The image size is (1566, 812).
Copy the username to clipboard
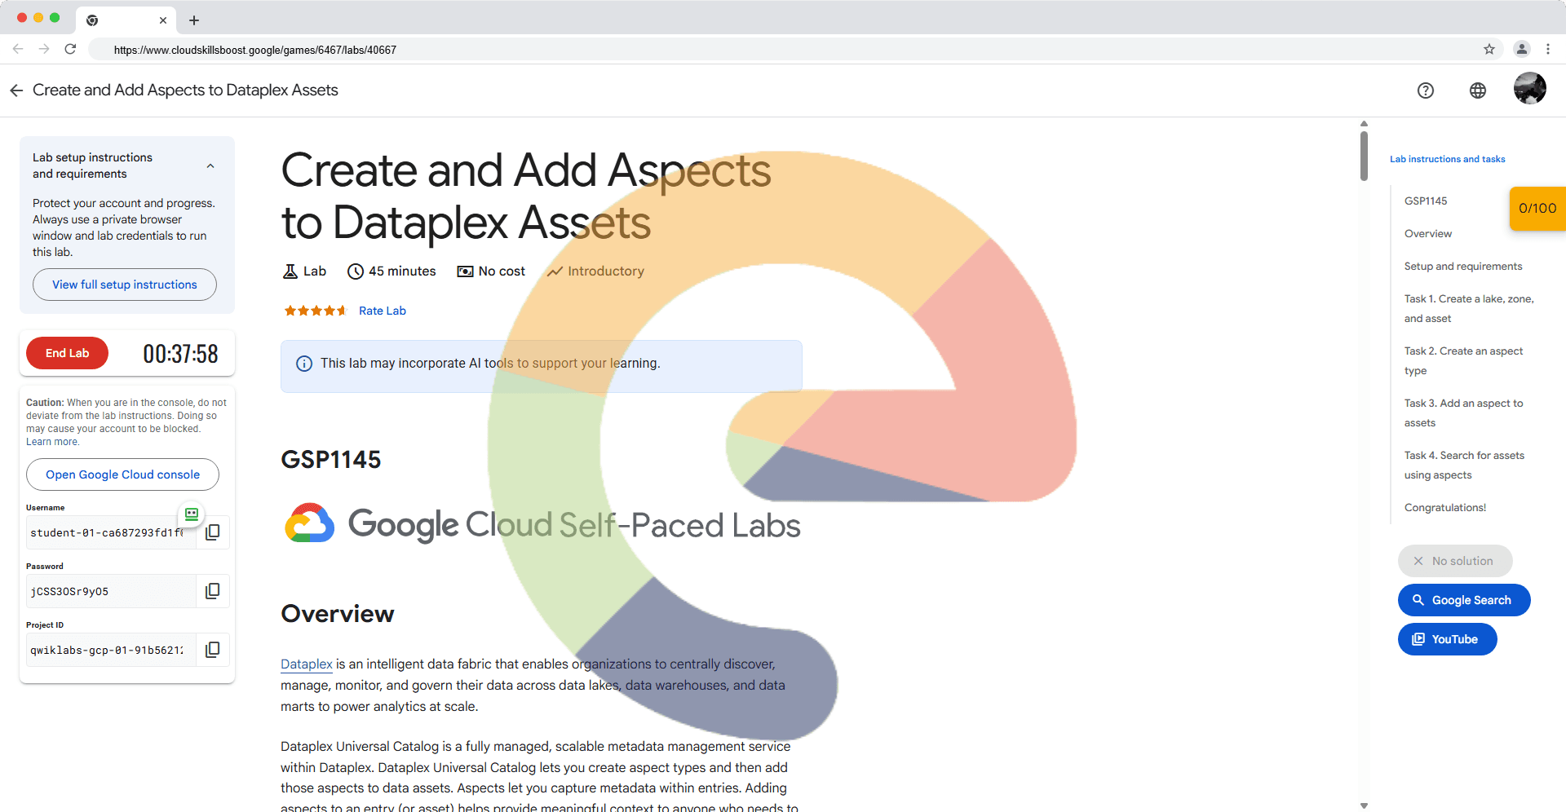click(212, 532)
